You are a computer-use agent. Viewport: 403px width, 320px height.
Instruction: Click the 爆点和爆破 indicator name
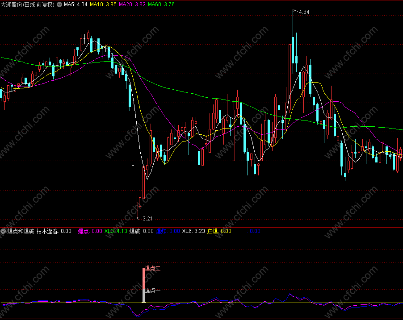tap(21, 231)
